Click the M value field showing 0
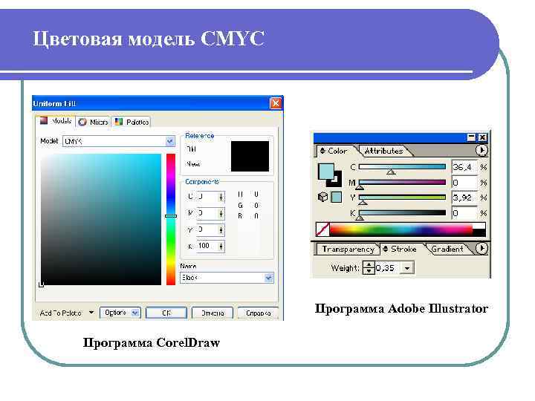 pyautogui.click(x=464, y=183)
